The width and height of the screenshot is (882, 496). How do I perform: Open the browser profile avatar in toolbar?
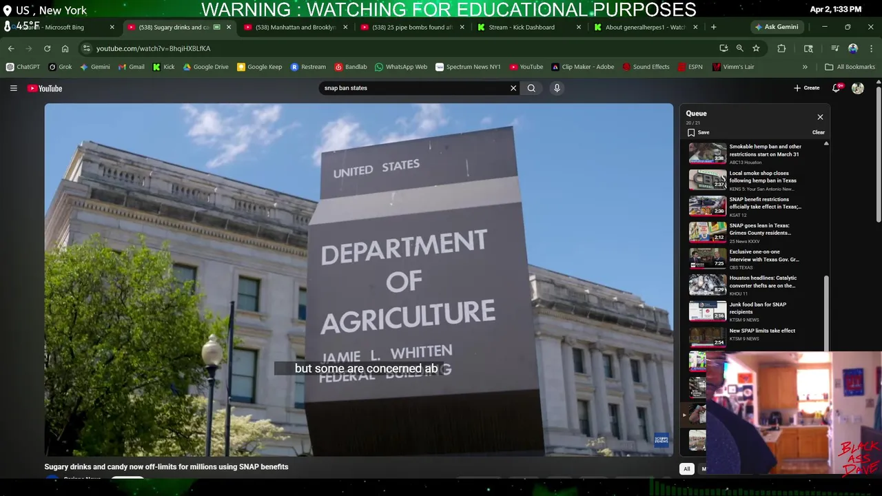coord(853,48)
